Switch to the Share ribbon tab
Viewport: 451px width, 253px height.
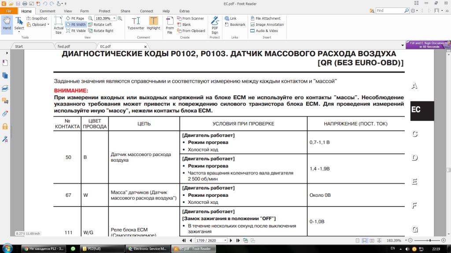pyautogui.click(x=126, y=11)
